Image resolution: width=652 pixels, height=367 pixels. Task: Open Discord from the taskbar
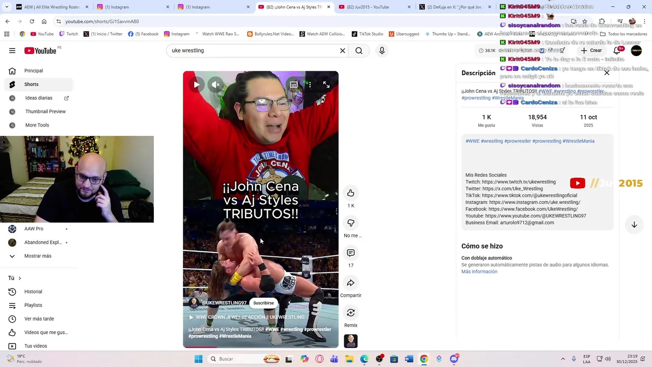point(454,359)
